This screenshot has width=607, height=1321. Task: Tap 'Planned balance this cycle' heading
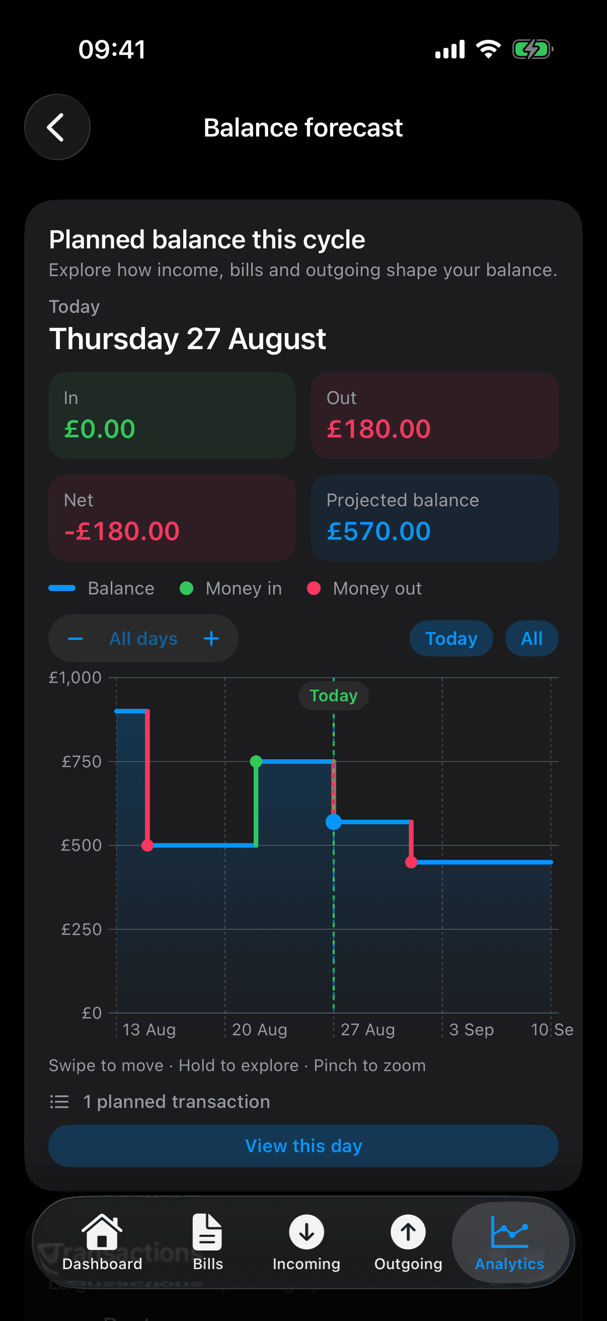(207, 239)
